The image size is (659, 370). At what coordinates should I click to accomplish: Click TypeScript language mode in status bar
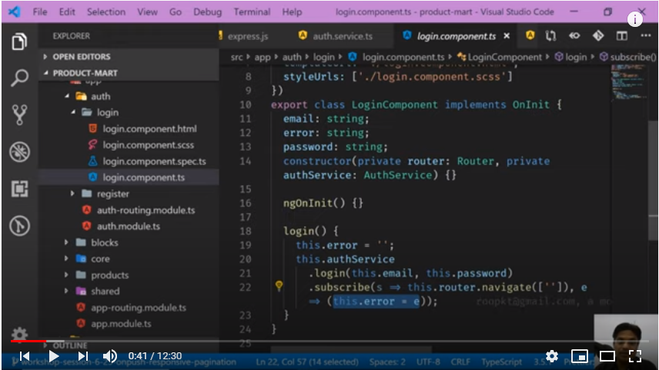pyautogui.click(x=501, y=362)
